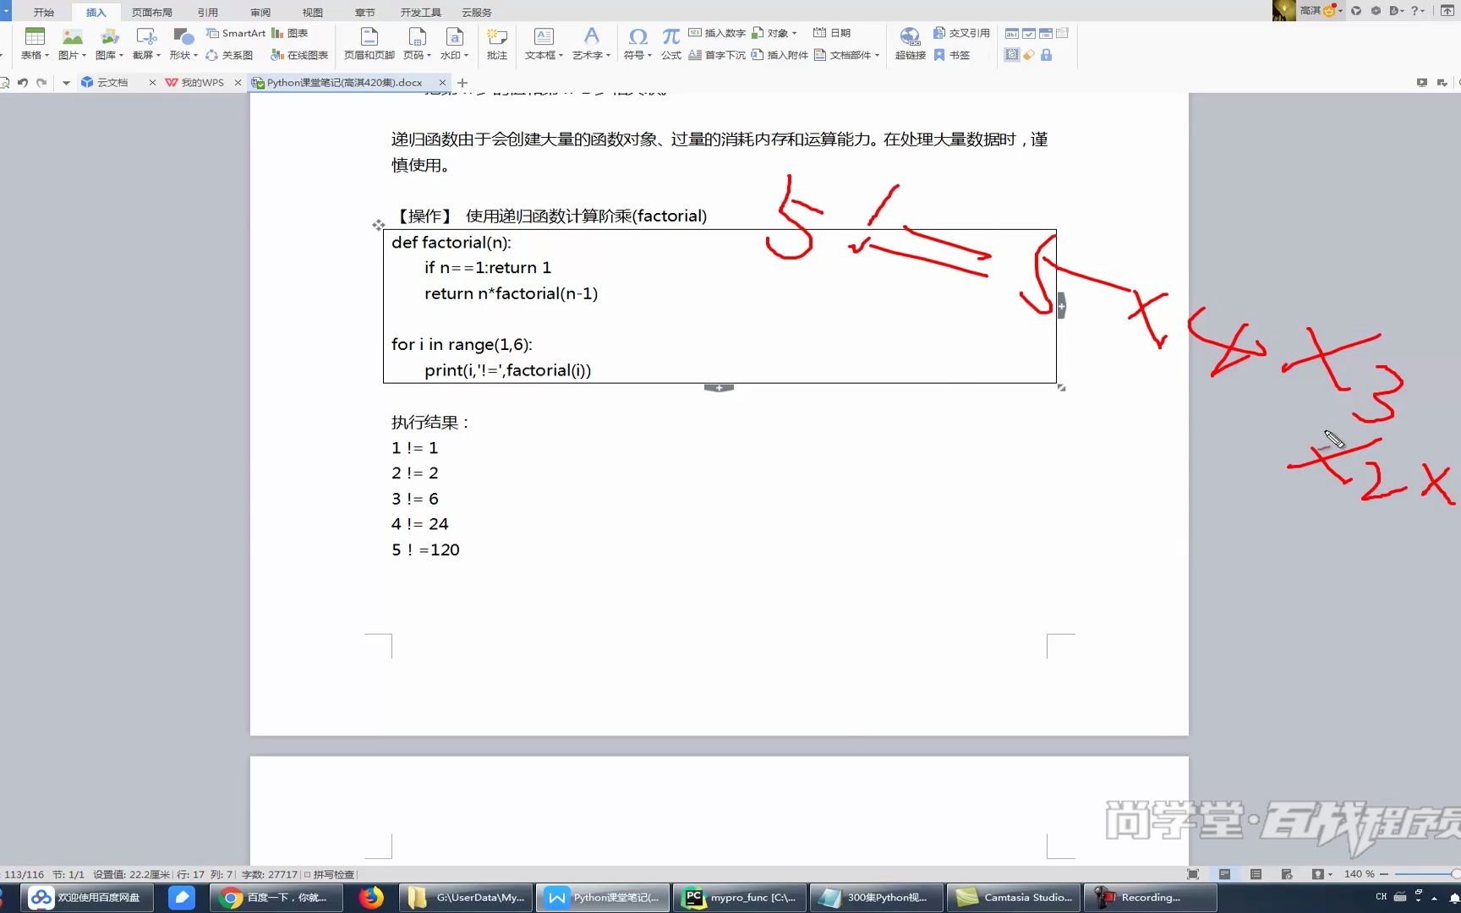Open the 审阅 ribbon tab
The height and width of the screenshot is (913, 1461).
point(260,12)
